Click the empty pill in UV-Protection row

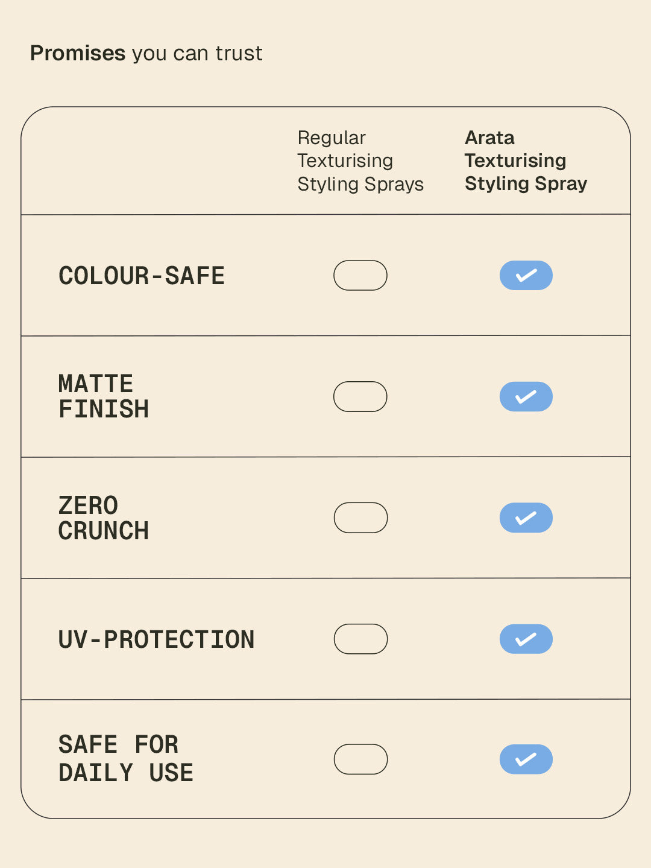pyautogui.click(x=360, y=639)
